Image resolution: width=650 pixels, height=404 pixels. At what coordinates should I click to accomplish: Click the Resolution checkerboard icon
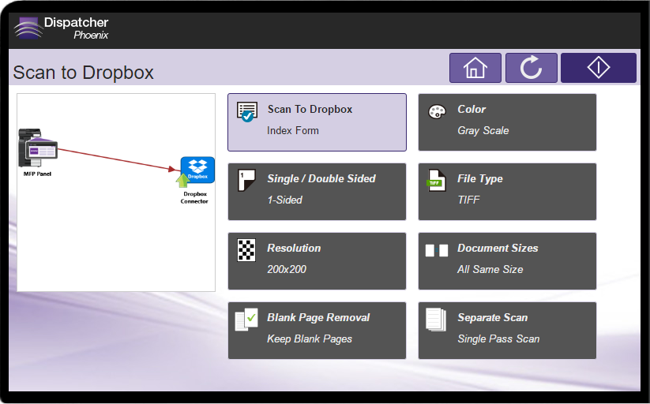(246, 250)
